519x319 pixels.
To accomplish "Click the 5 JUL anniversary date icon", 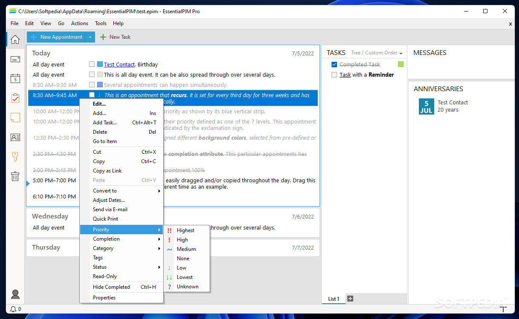I will pyautogui.click(x=427, y=107).
